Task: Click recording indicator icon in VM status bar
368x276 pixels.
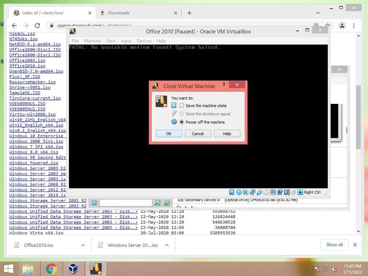Action: (x=280, y=192)
